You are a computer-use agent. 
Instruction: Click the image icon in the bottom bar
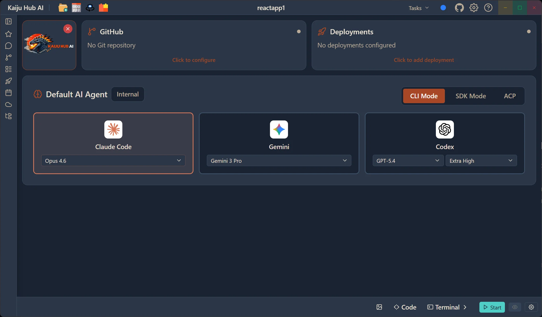pyautogui.click(x=379, y=307)
